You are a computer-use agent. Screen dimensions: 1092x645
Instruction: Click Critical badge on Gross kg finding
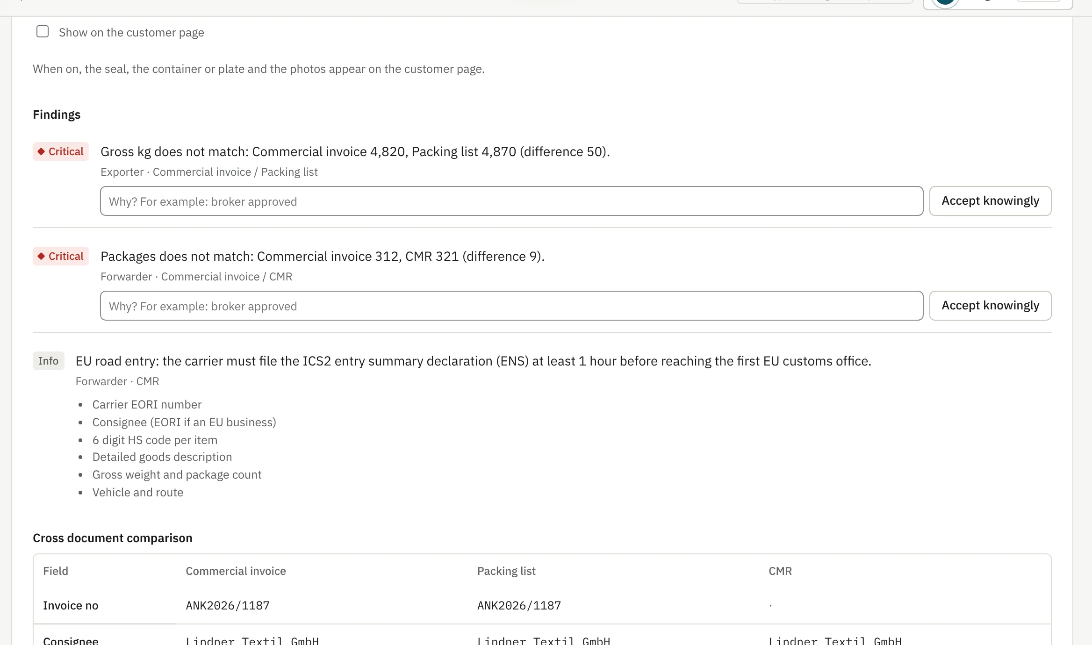coord(61,151)
